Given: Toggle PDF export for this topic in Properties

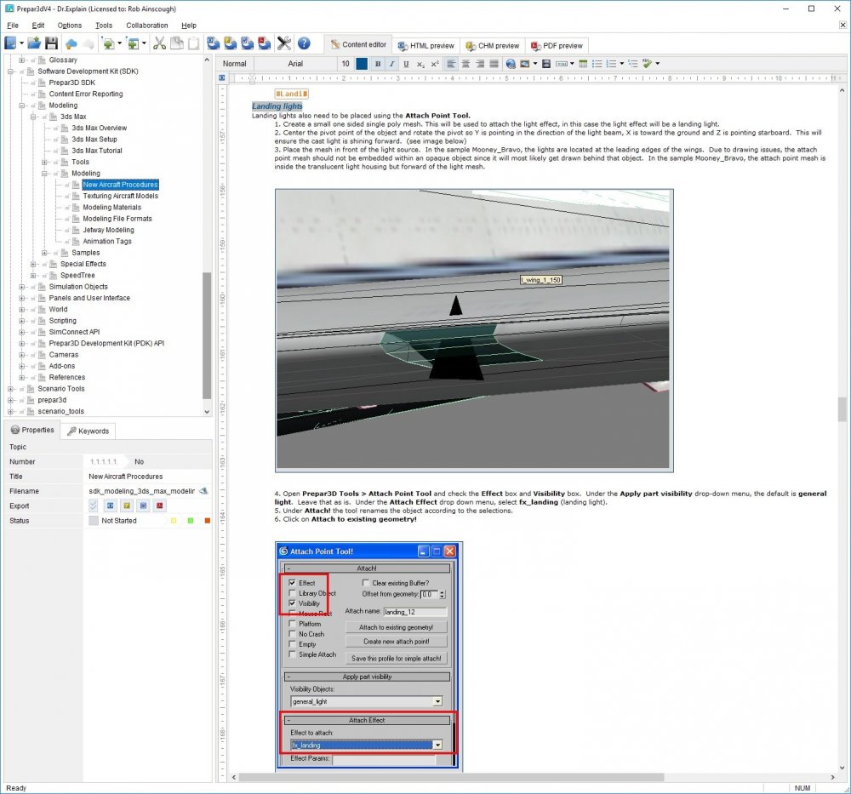Looking at the screenshot, I should click(160, 506).
